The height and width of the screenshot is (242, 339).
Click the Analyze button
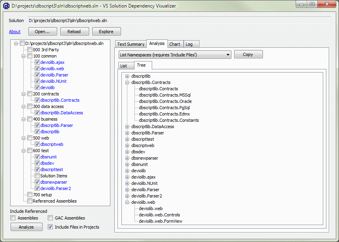pos(26,227)
